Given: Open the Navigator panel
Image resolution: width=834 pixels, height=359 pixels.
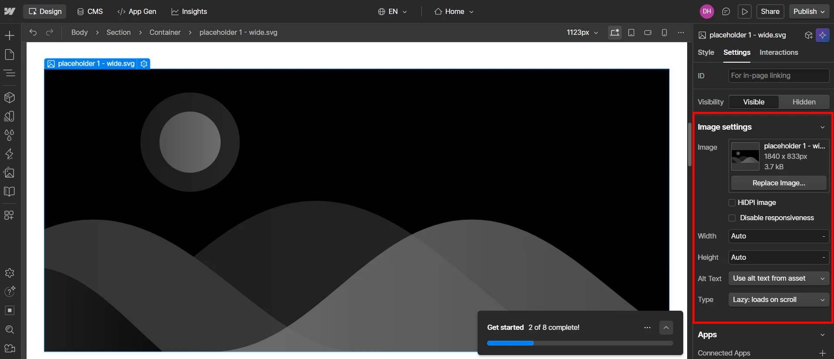Looking at the screenshot, I should (x=10, y=73).
